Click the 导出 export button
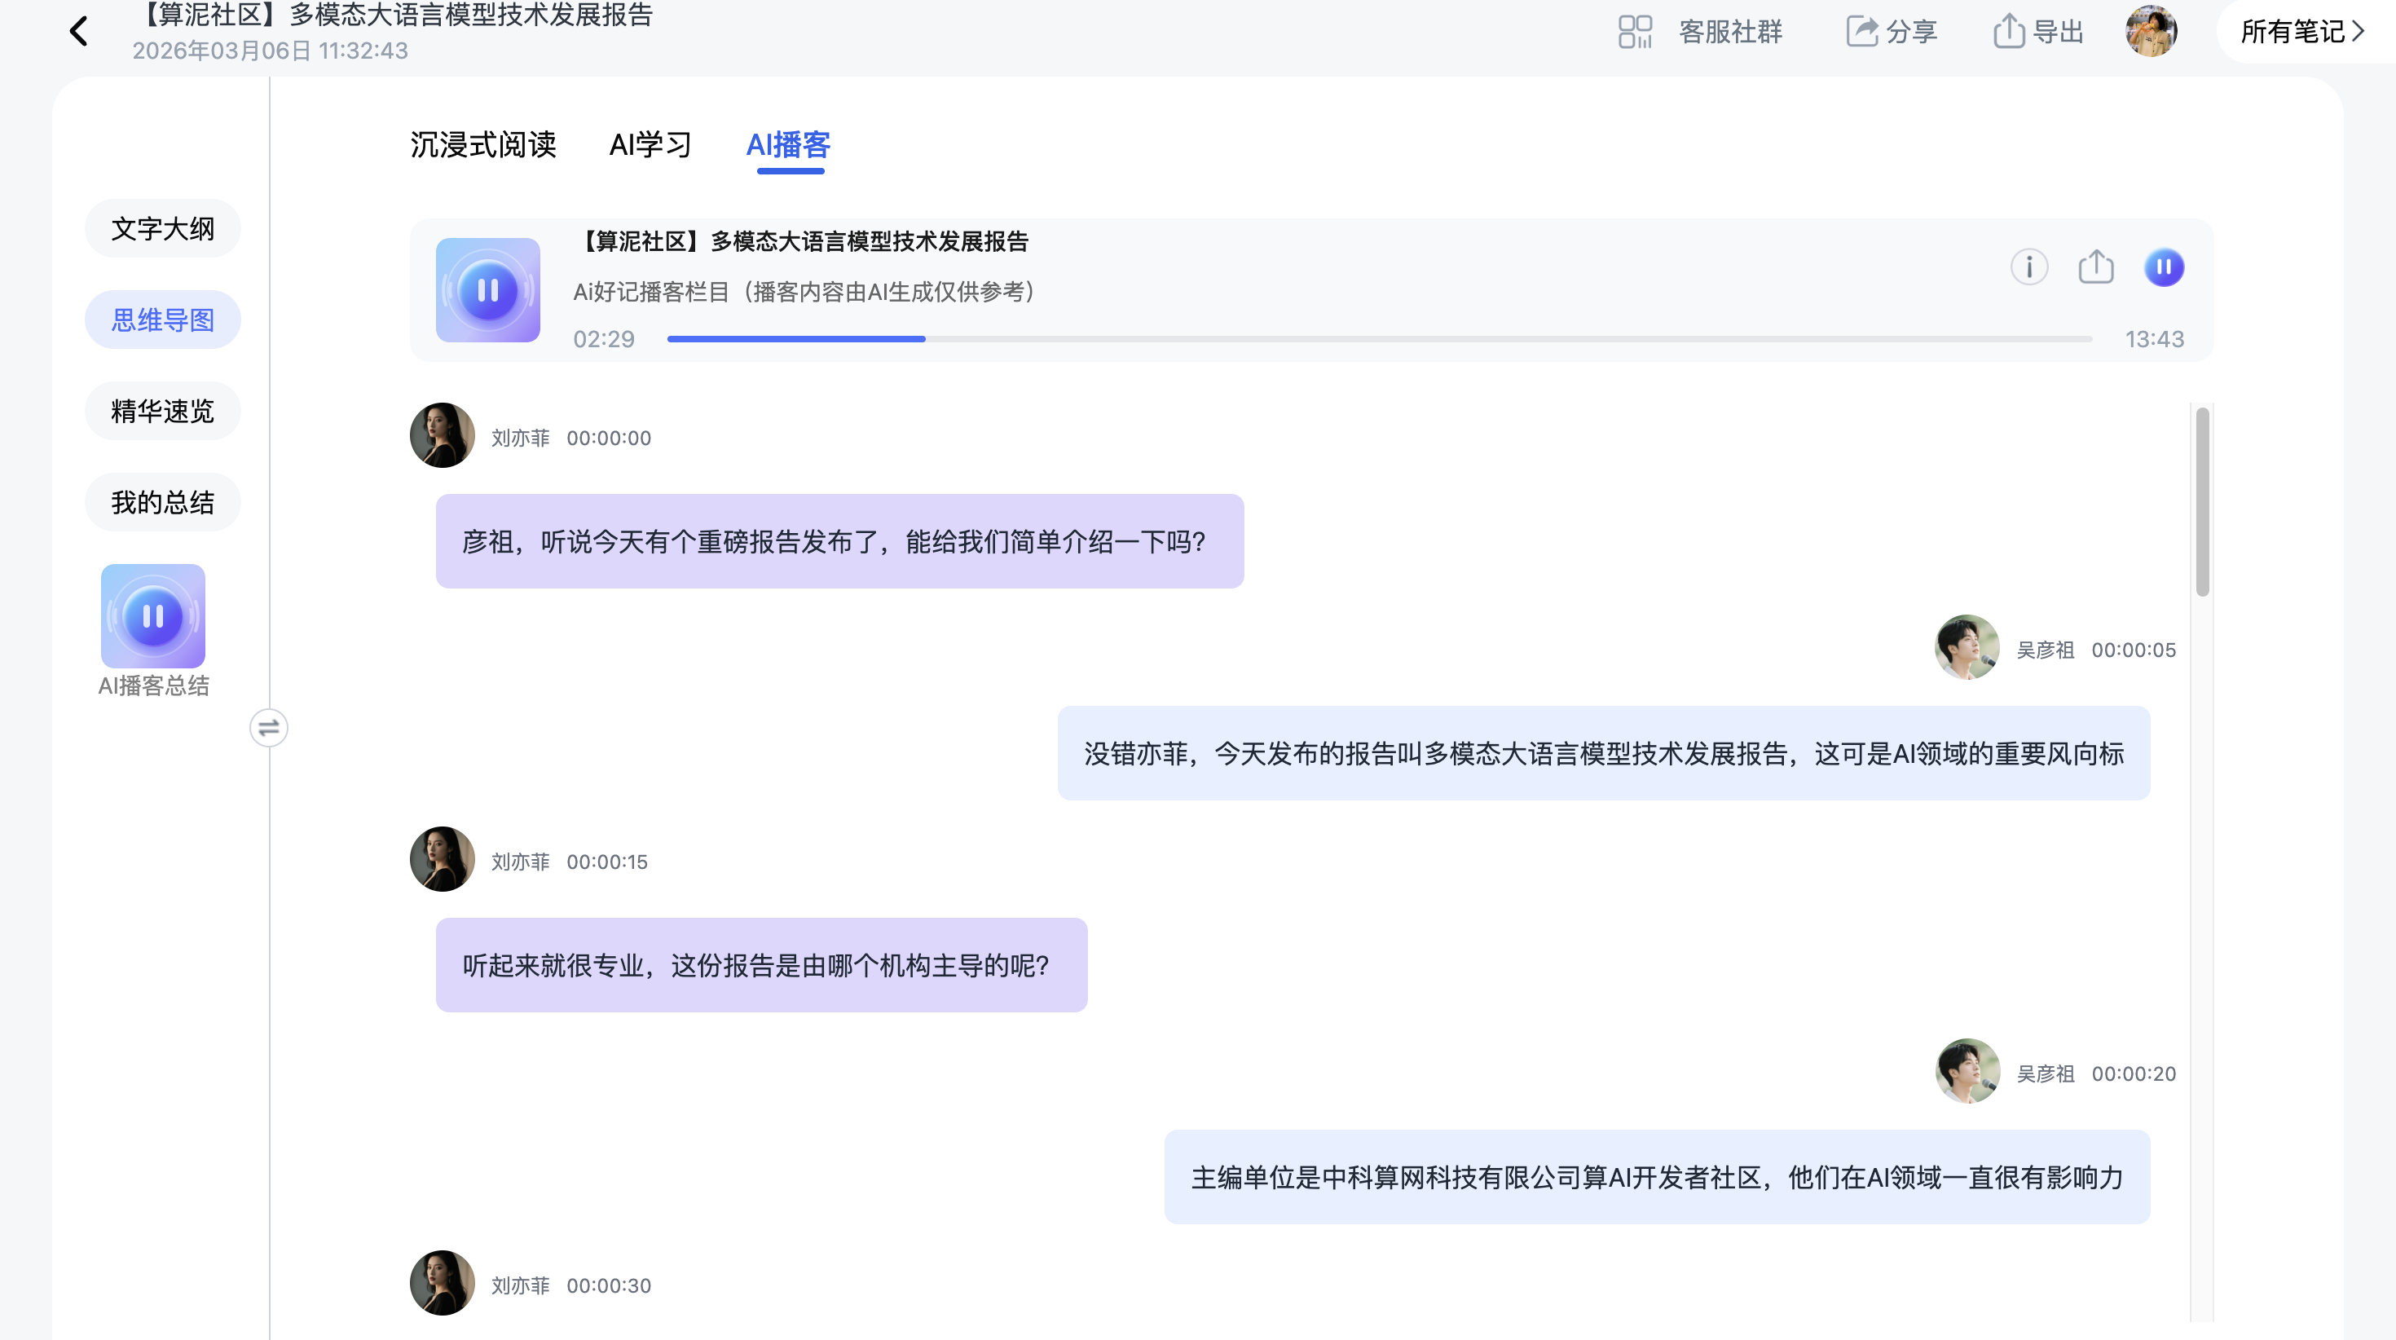The width and height of the screenshot is (2396, 1340). [2038, 32]
